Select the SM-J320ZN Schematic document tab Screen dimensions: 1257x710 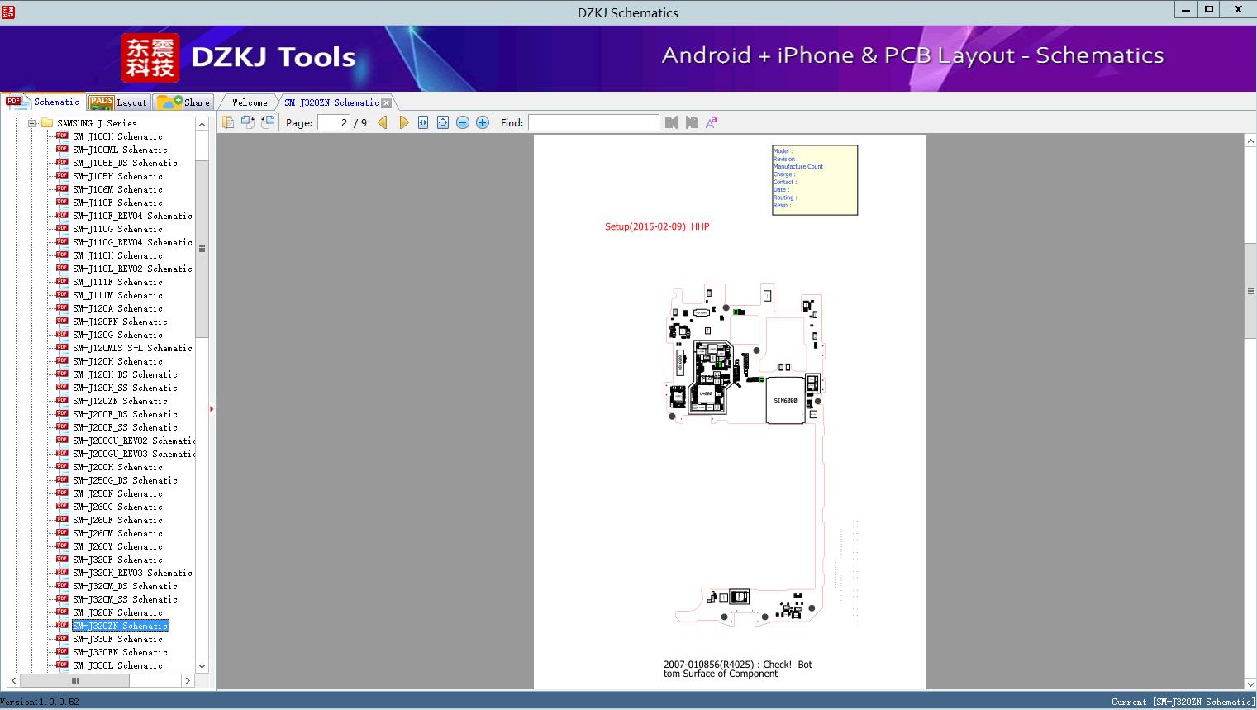click(x=331, y=102)
